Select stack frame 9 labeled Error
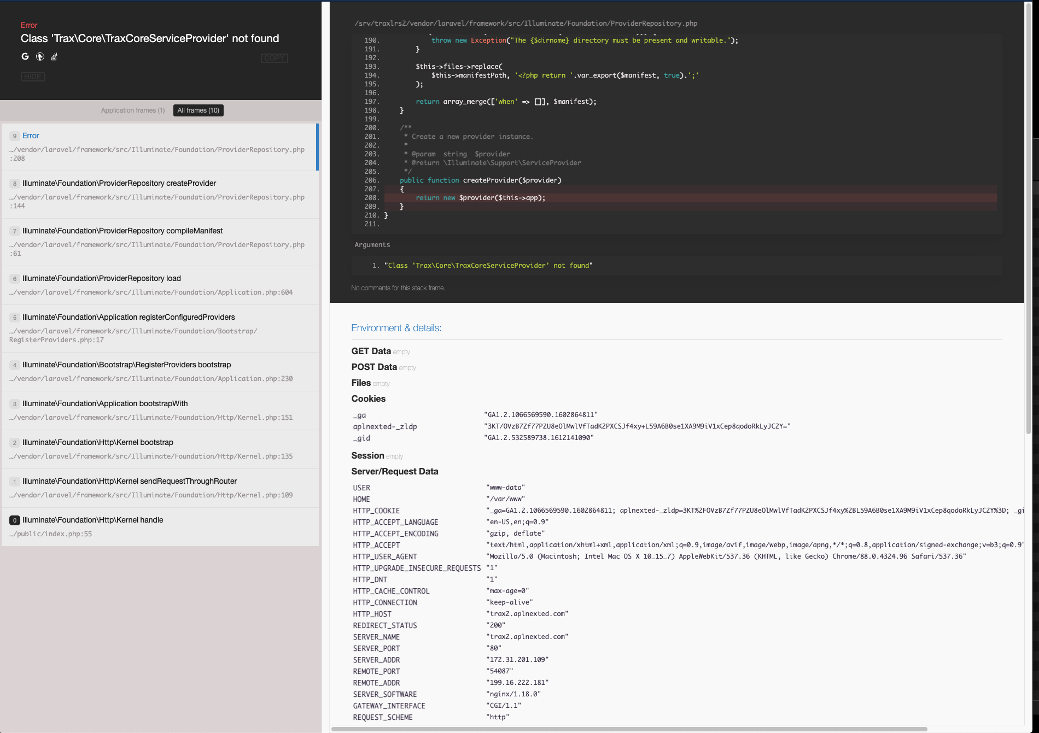The height and width of the screenshot is (733, 1039). pyautogui.click(x=159, y=146)
